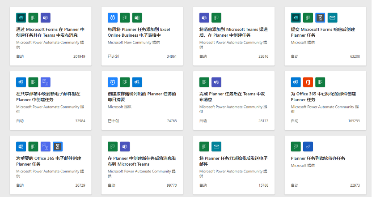Open template "为重要的 Office 365 电子邮件创建 Planner 任务"
This screenshot has height=197, width=372.
click(x=49, y=161)
